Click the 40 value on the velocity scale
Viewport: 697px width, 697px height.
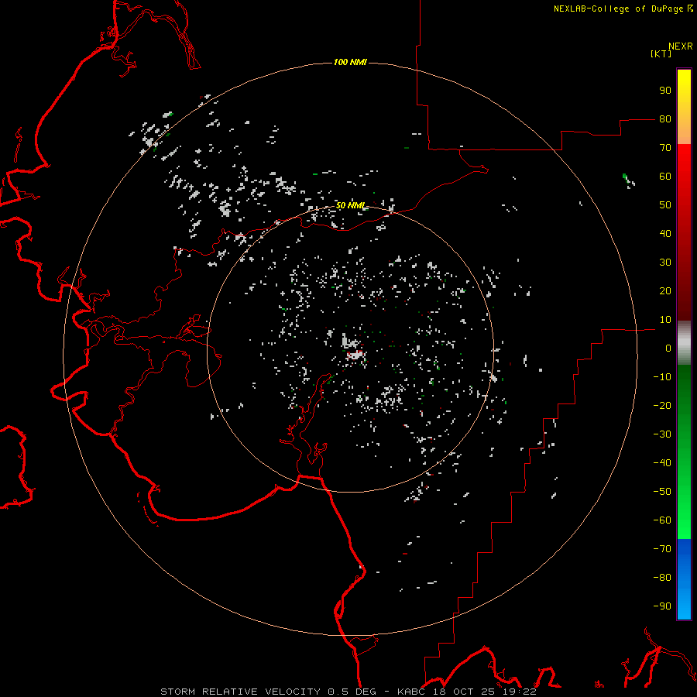665,234
